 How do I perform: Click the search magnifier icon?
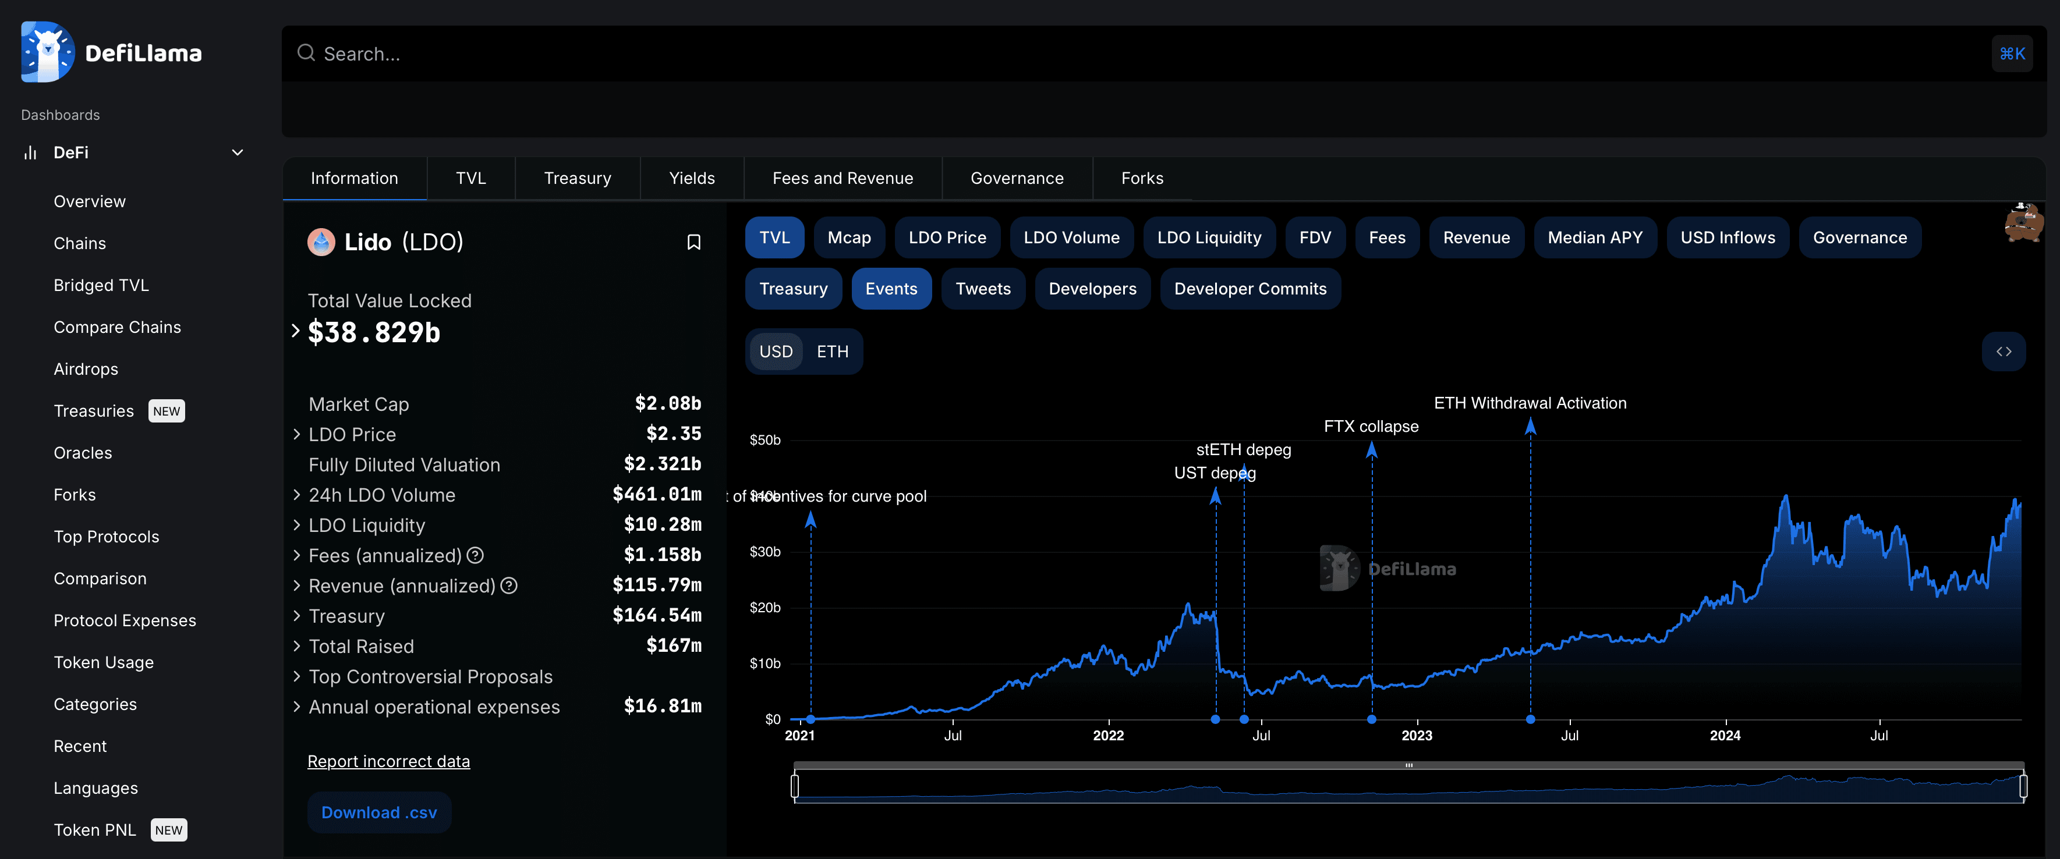point(306,53)
